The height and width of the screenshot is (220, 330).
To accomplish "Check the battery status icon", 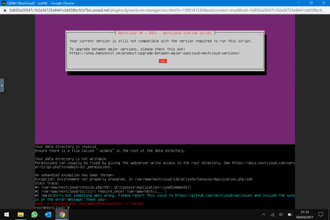I will pyautogui.click(x=290, y=214).
